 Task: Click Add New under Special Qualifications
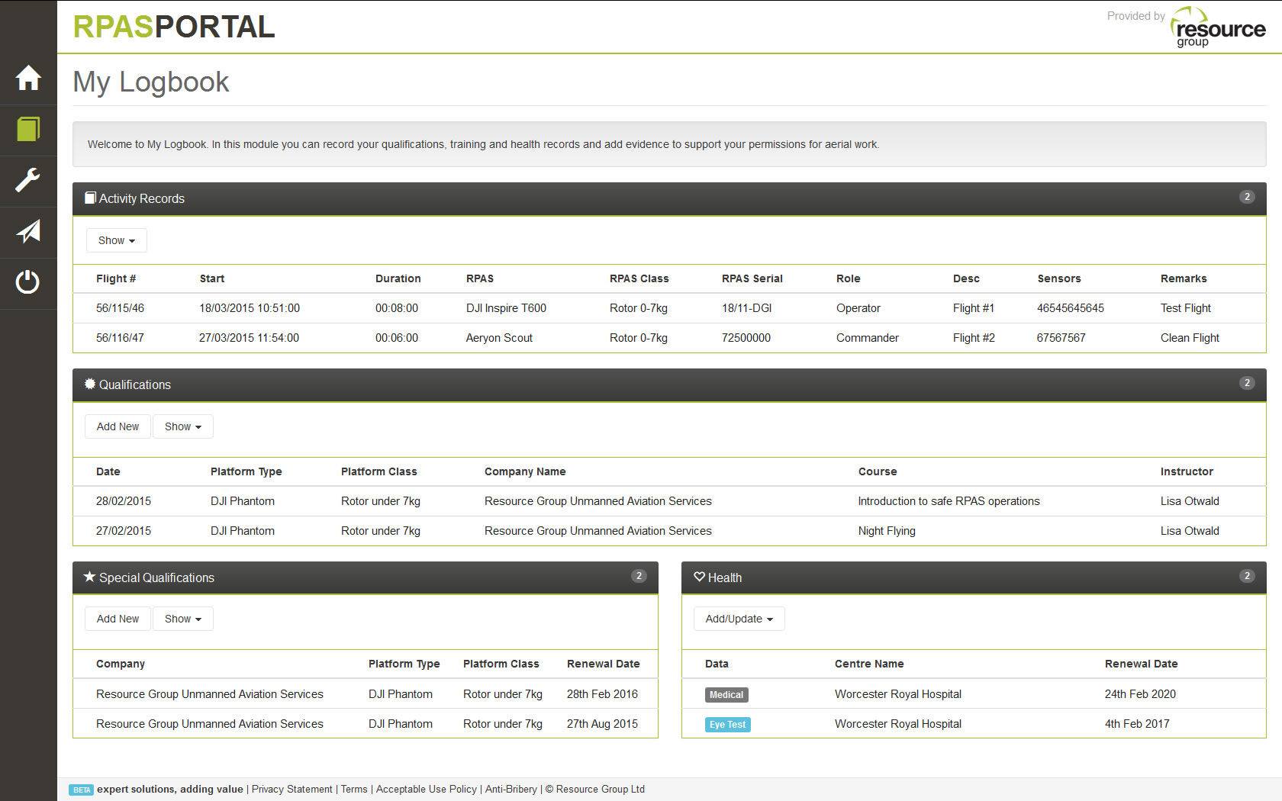point(117,619)
